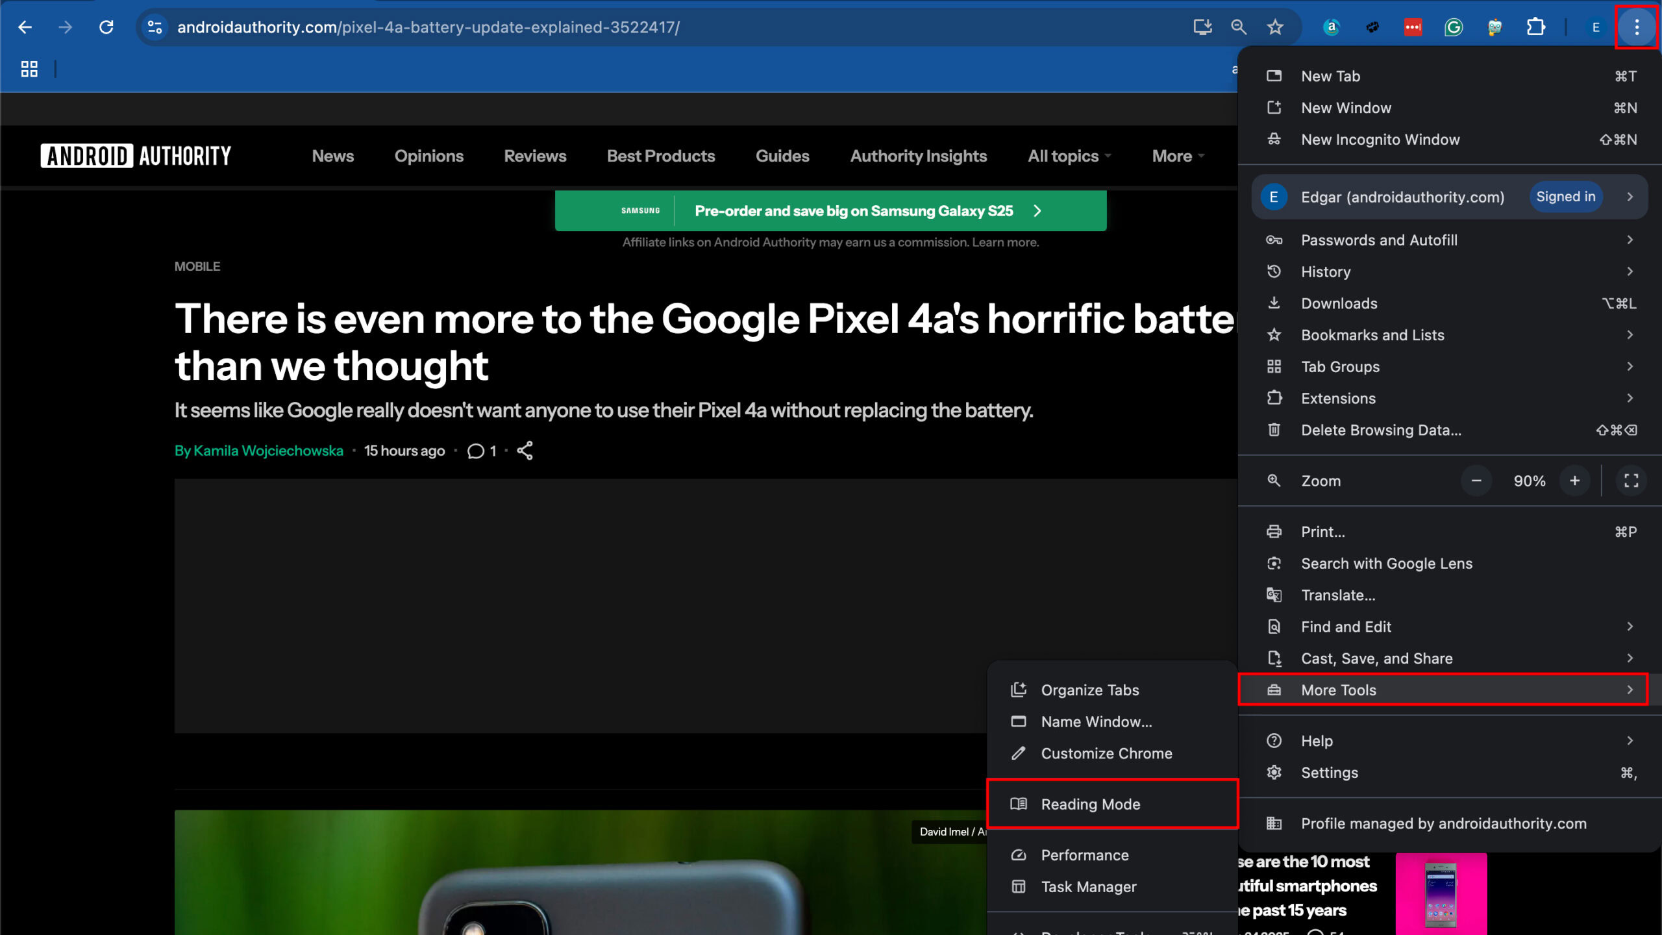Click the Performance option

[1084, 855]
